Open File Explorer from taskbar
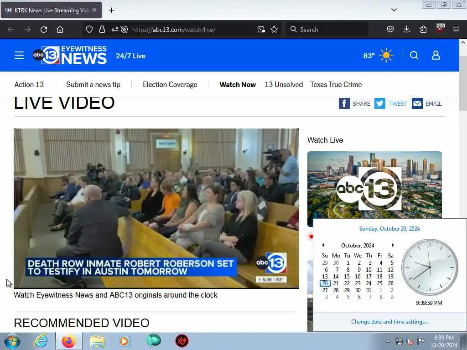The image size is (467, 350). click(97, 341)
